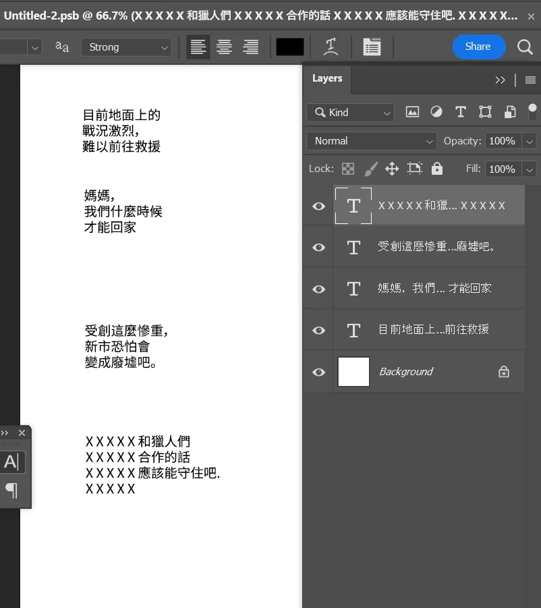Viewport: 541px width, 608px height.
Task: Toggle the Character and Paragraph panels
Action: [372, 47]
